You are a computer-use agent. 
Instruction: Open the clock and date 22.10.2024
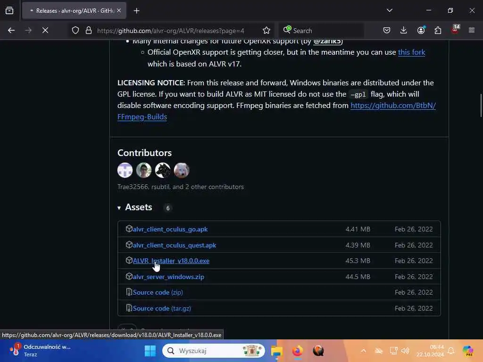(x=430, y=351)
